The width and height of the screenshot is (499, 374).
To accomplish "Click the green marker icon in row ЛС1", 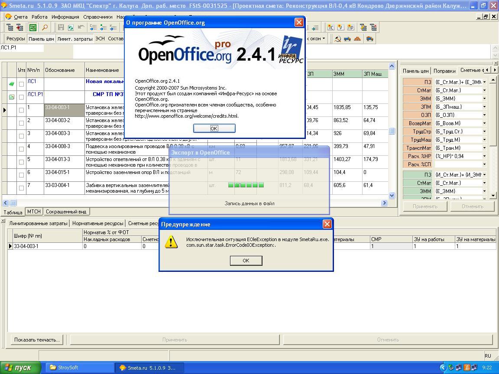I will (x=11, y=84).
